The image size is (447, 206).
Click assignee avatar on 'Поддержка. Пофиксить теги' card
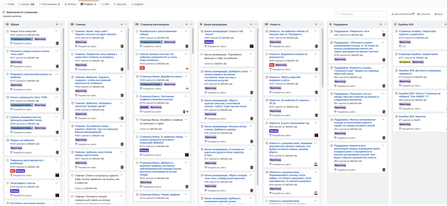[x=384, y=35]
